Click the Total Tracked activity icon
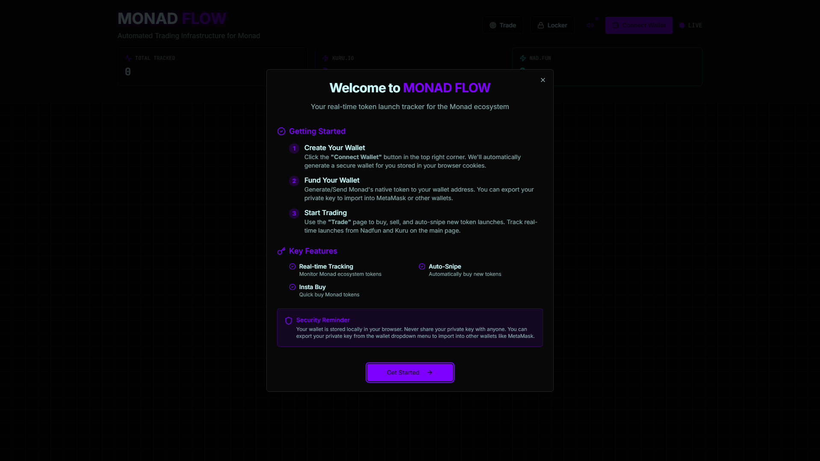Image resolution: width=820 pixels, height=461 pixels. [128, 58]
